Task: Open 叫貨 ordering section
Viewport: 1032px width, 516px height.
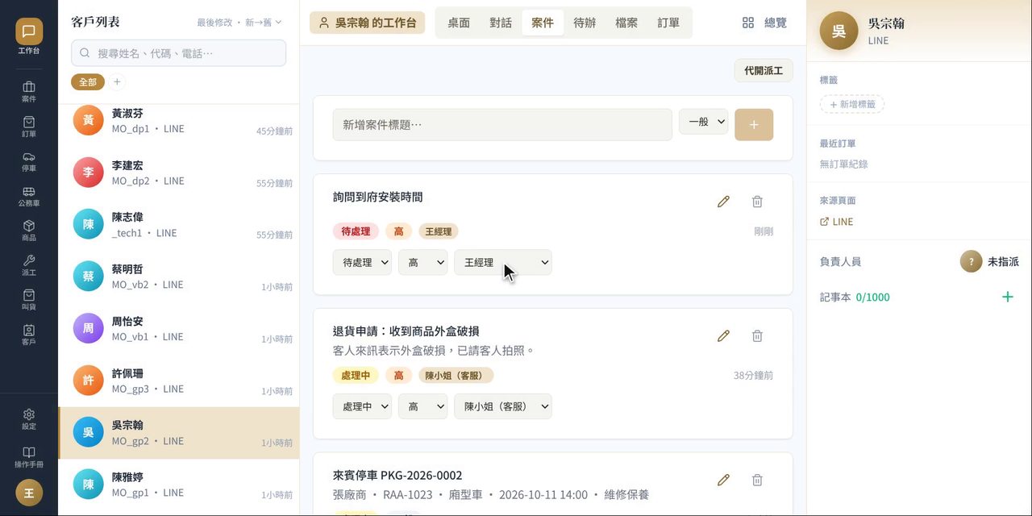Action: [x=29, y=300]
